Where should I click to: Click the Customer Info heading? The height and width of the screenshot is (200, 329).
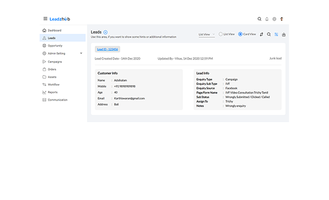pos(108,73)
